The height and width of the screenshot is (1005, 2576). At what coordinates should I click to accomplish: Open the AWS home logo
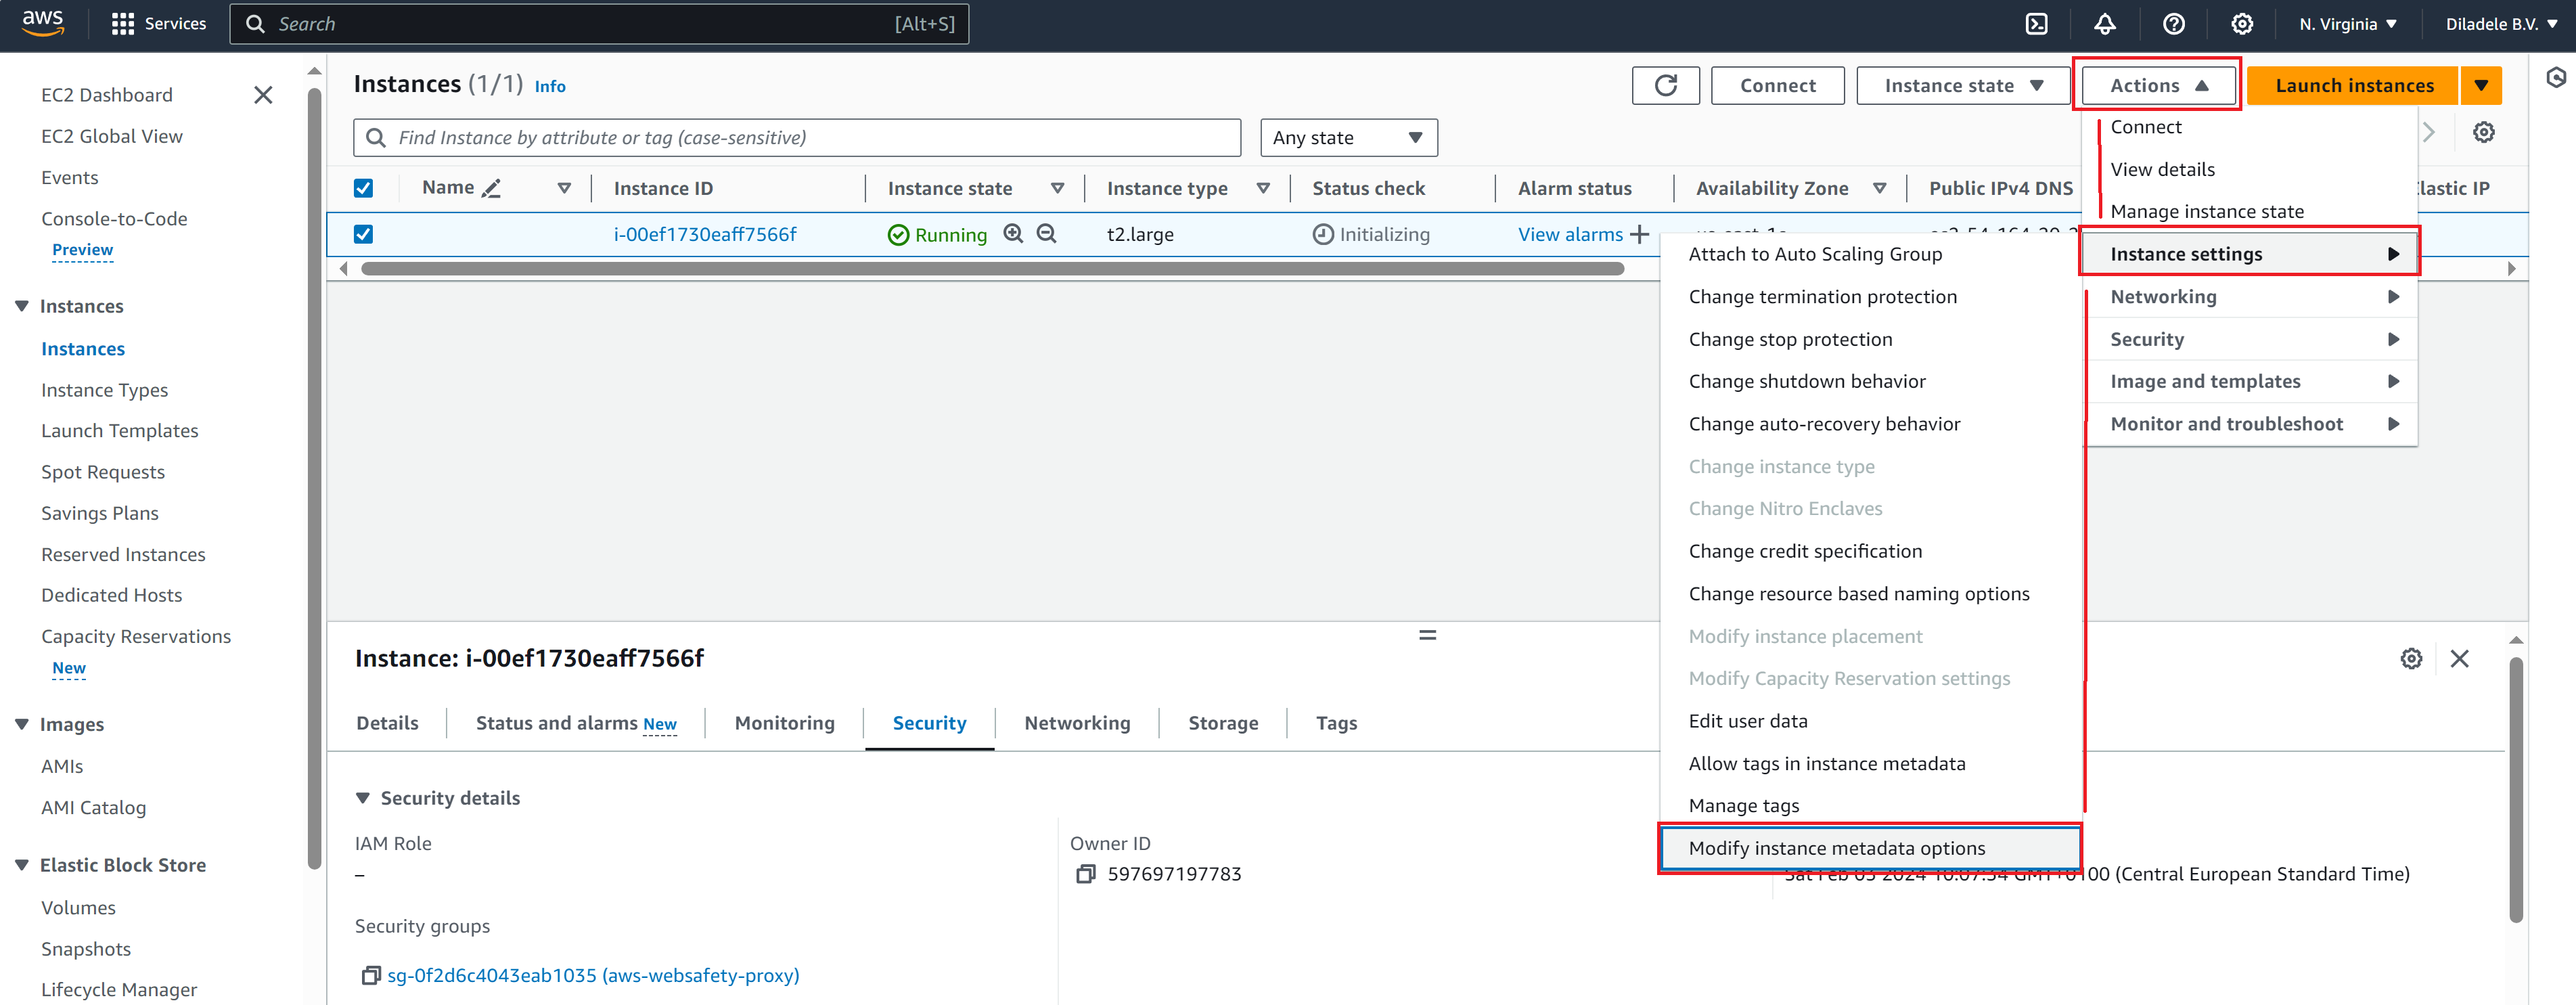43,22
